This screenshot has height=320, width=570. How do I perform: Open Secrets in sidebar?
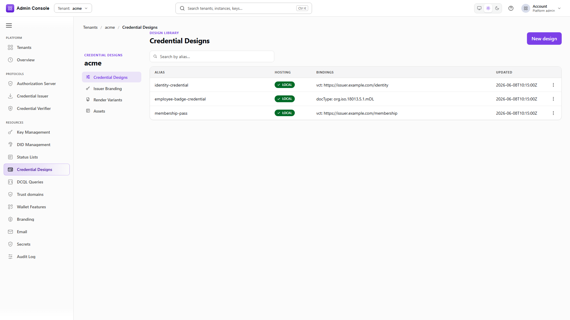pos(37,244)
